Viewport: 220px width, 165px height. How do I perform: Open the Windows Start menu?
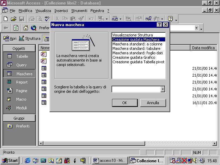click(10, 161)
